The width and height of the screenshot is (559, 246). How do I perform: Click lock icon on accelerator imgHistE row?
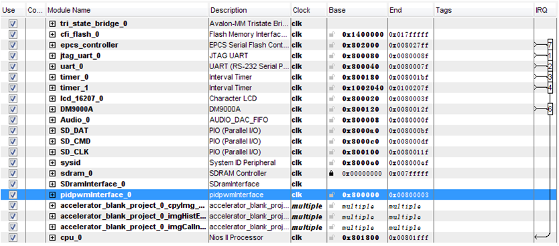click(x=332, y=217)
